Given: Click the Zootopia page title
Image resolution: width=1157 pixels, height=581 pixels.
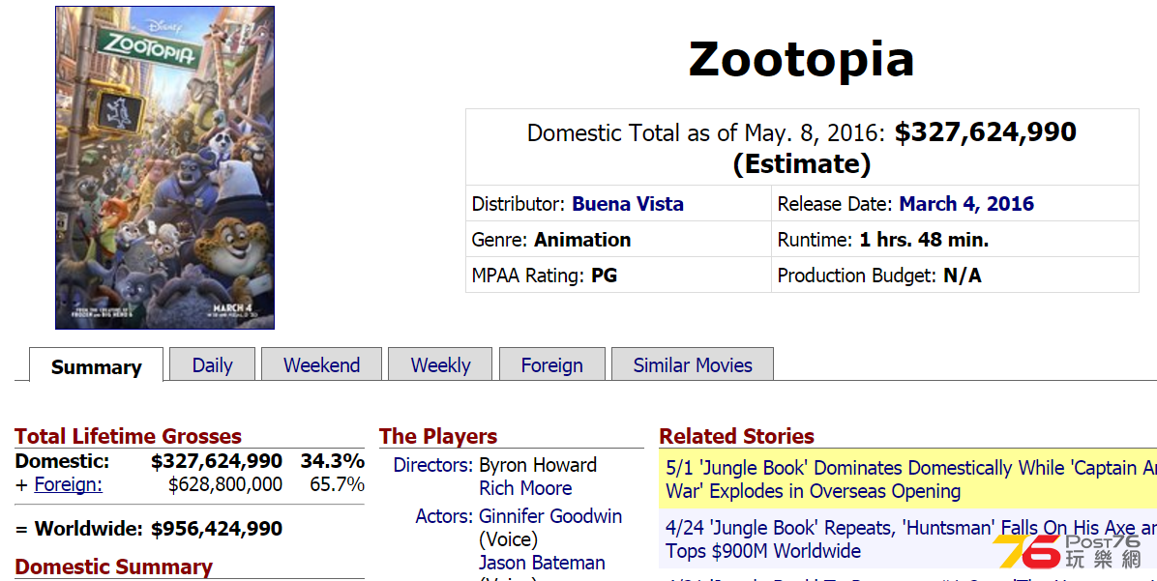Looking at the screenshot, I should click(x=801, y=60).
